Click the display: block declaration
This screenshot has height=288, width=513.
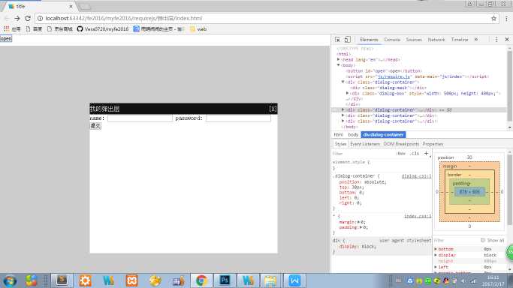tap(358, 247)
